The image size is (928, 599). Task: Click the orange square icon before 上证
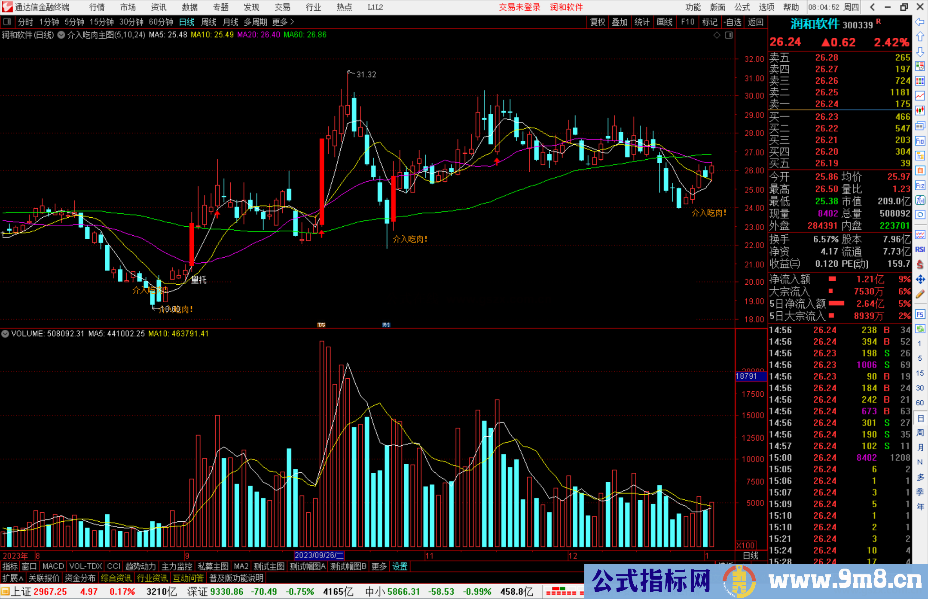5,592
